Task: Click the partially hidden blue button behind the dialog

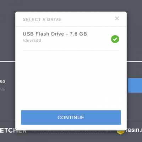Action: pos(135,85)
